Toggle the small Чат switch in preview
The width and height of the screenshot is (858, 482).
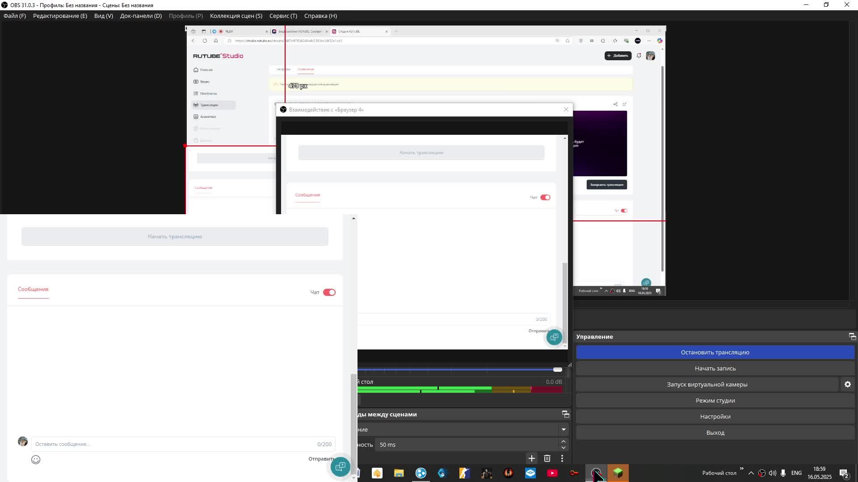coord(624,211)
